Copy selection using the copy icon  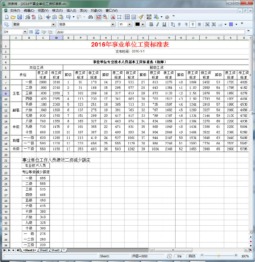[x=54, y=17]
